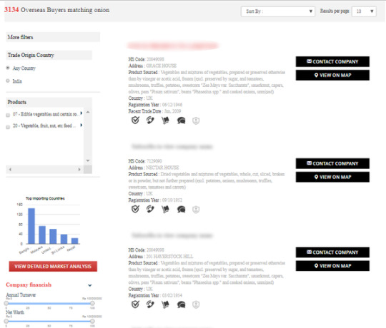
Task: Click tallest bar in importing countries chart
Action: (x=31, y=226)
